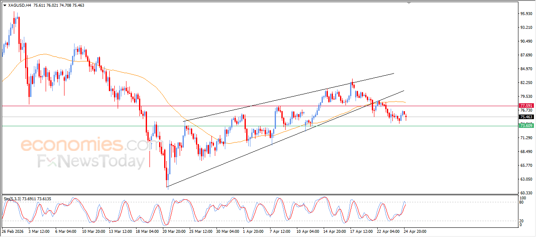536x237 pixels.
Task: Click the green 73.609 price tag
Action: pos(526,126)
